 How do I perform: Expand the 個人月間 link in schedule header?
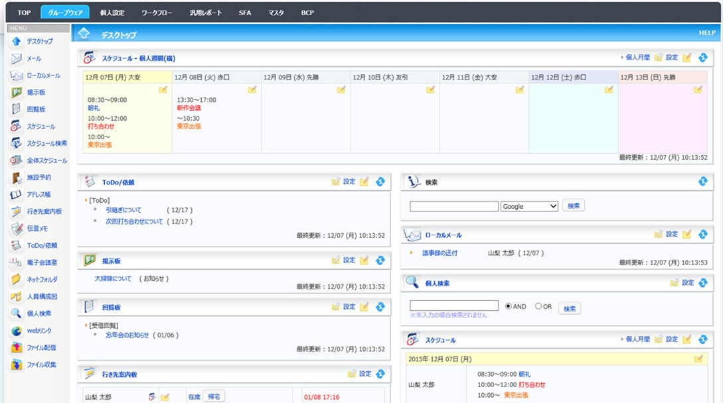click(x=636, y=58)
